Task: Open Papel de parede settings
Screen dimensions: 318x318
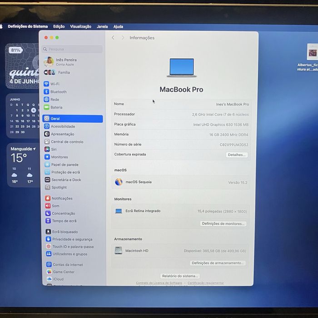Action: [x=61, y=164]
